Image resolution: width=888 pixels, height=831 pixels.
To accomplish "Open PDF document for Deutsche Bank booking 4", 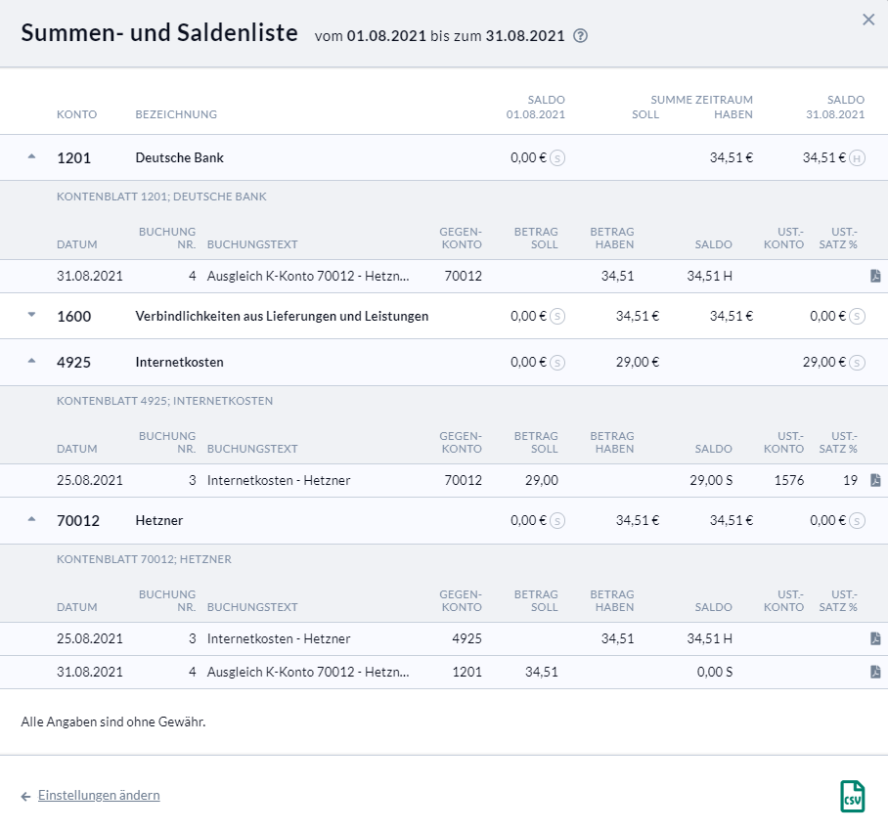I will tap(875, 277).
